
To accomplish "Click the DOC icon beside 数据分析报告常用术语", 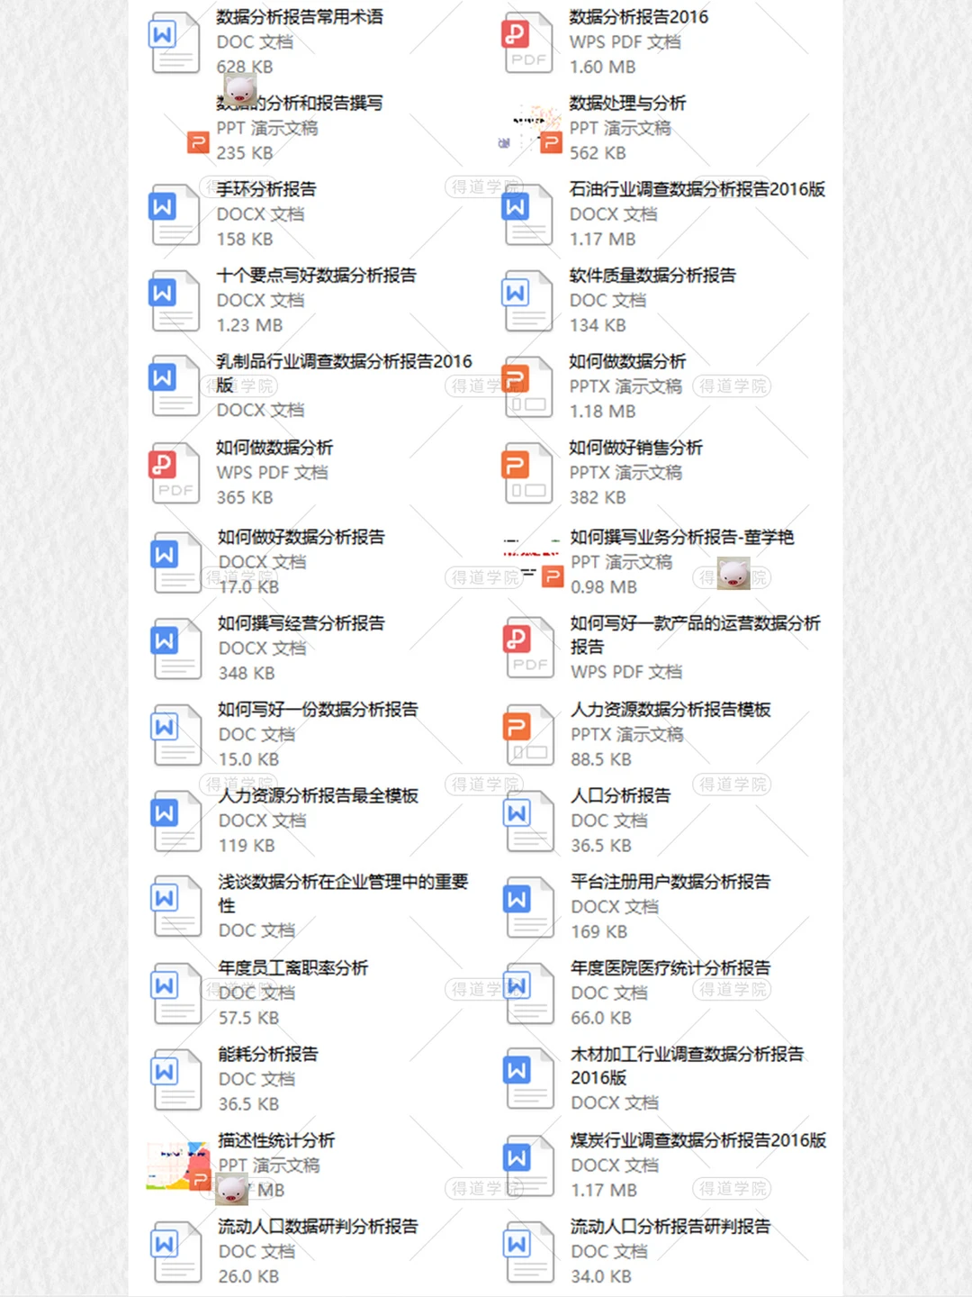I will 174,41.
